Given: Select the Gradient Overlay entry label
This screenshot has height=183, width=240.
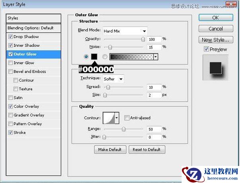Looking at the screenshot, I should (29, 115).
